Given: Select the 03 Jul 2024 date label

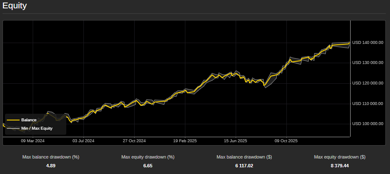Looking at the screenshot, I should coord(83,141).
